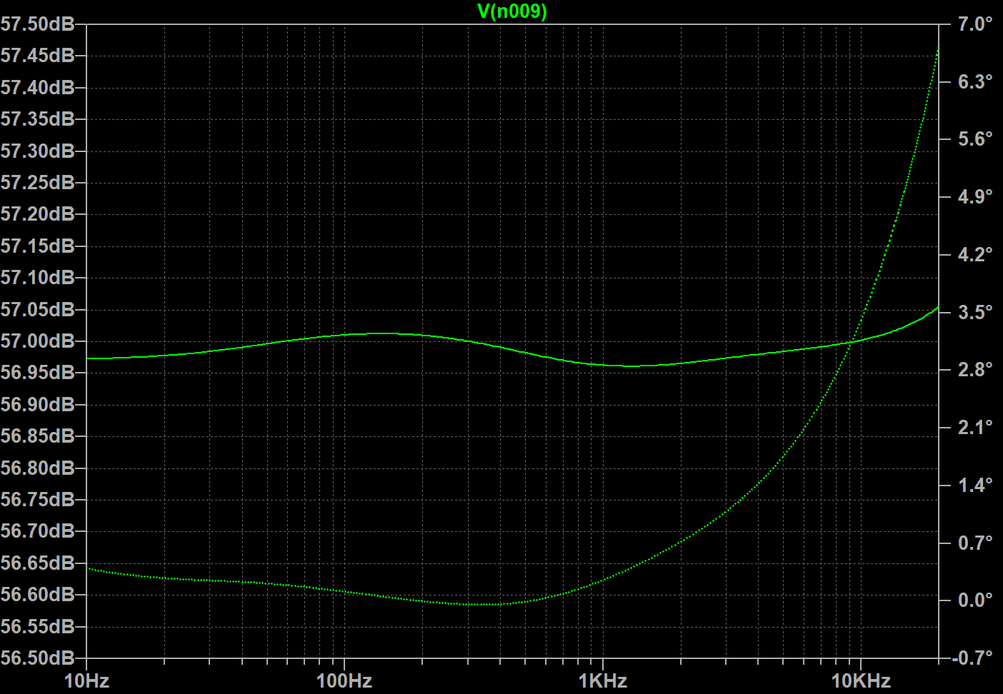Click the 56.75dB axis label

click(37, 500)
